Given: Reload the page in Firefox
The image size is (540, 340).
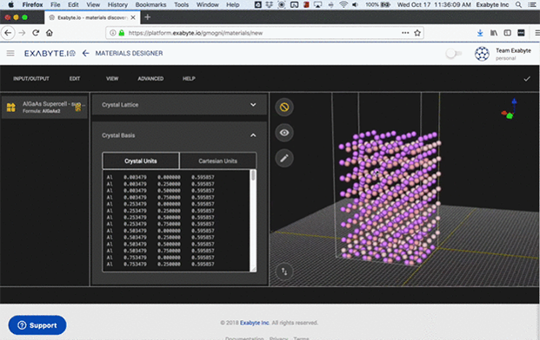Looking at the screenshot, I should click(36, 33).
